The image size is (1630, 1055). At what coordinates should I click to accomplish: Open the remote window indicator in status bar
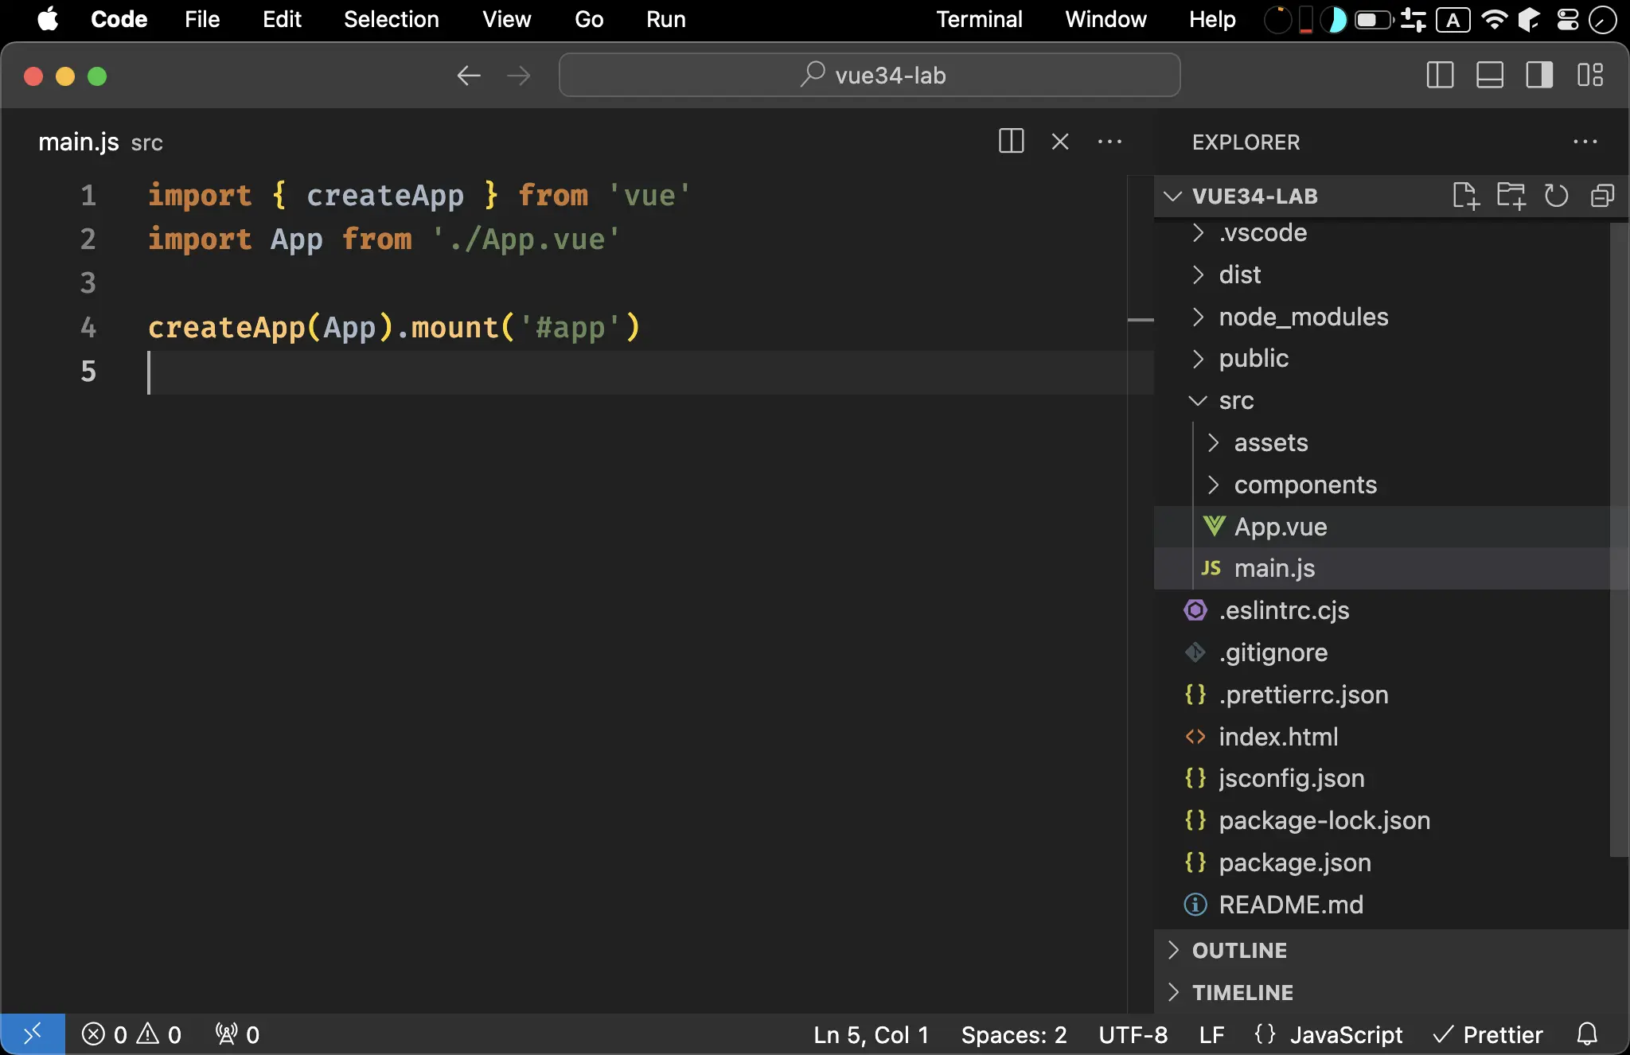(x=33, y=1034)
